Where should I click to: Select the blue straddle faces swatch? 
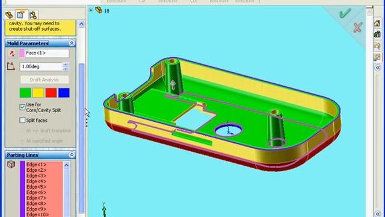tap(64, 93)
